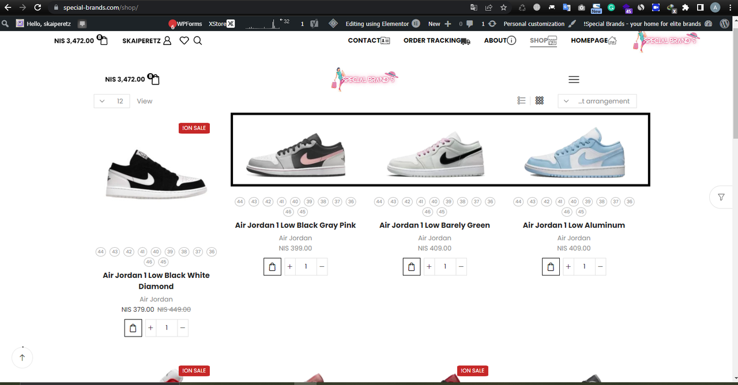Go back with the browser back arrow

pos(7,7)
